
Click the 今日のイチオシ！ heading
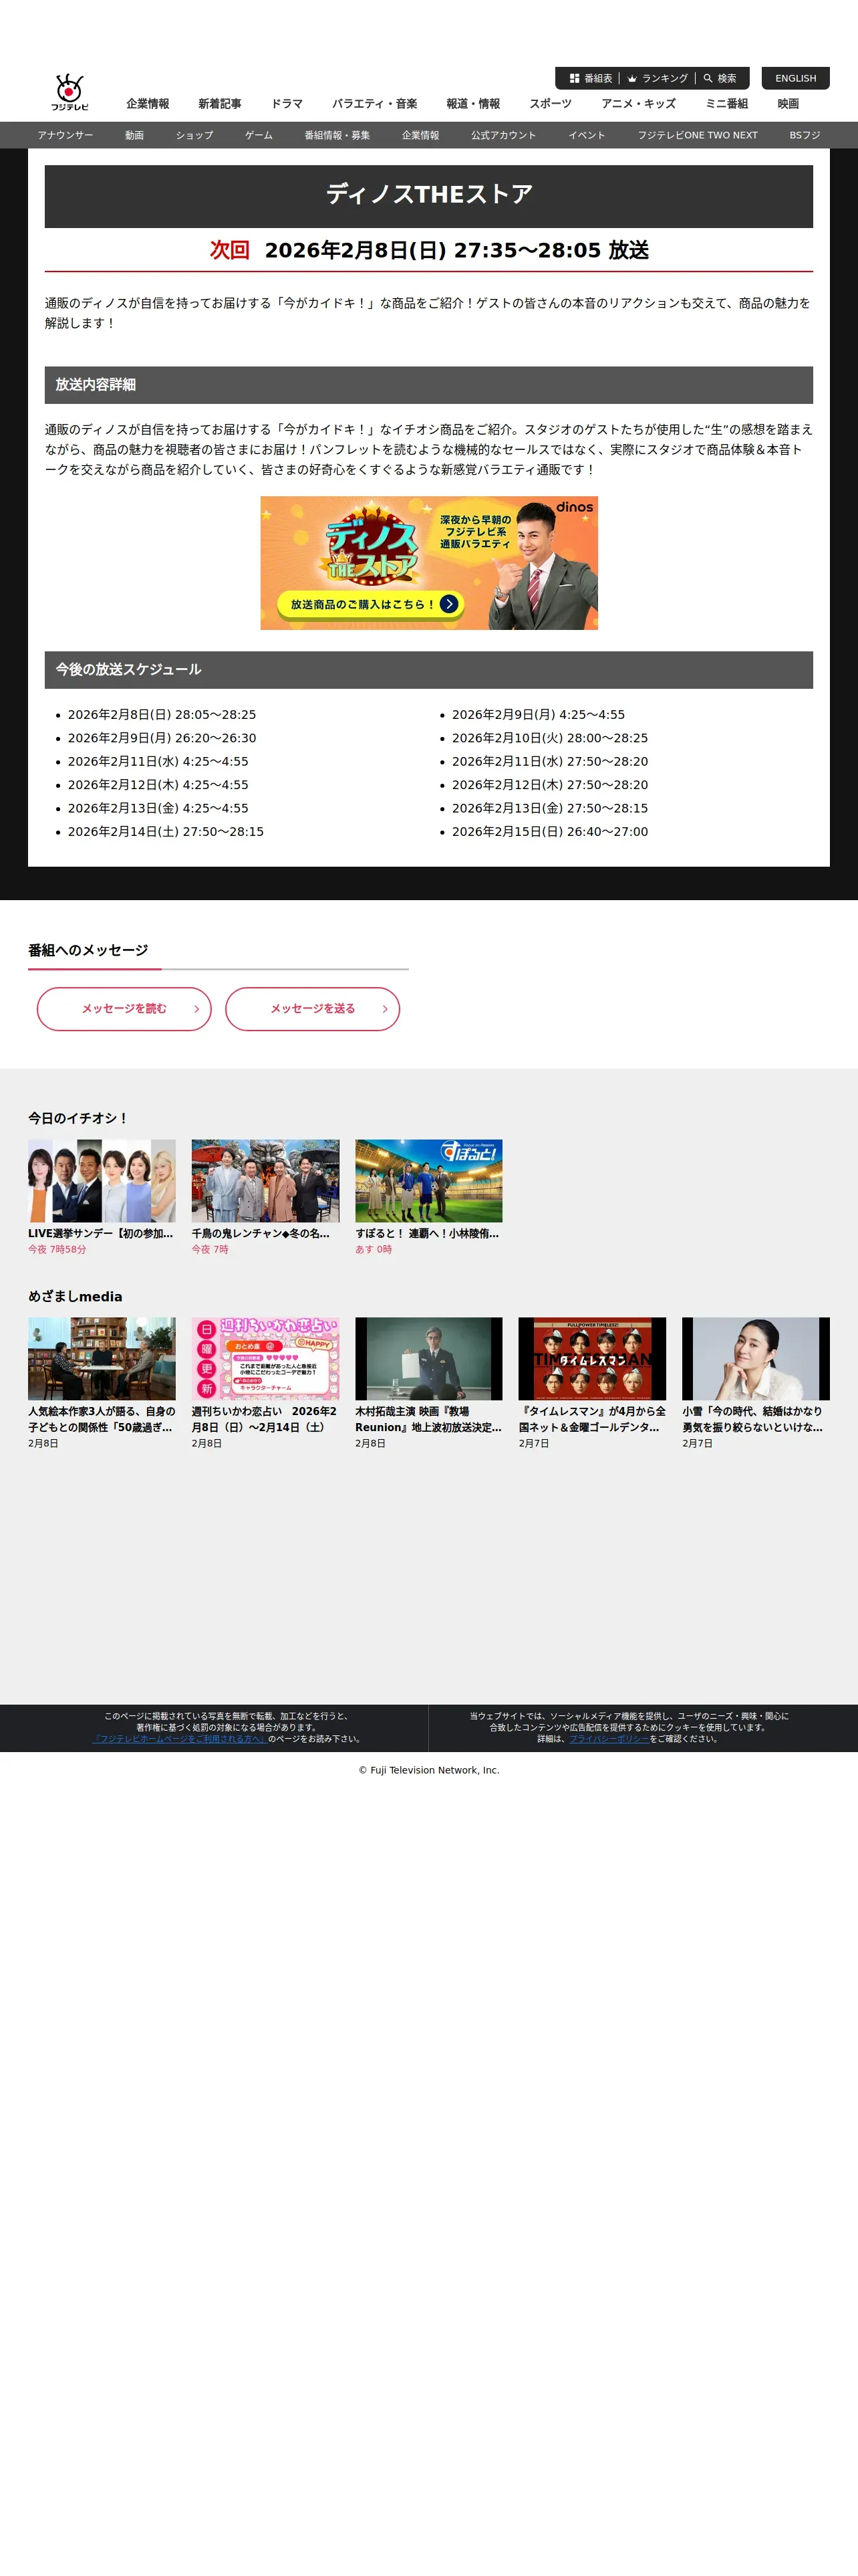[78, 1118]
